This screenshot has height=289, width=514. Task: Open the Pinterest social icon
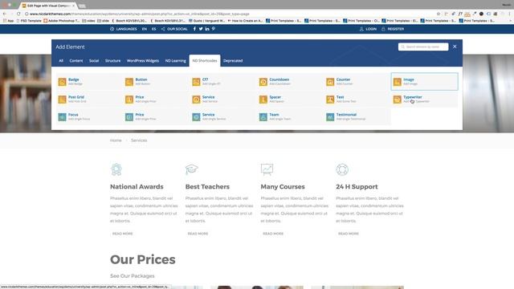214,29
